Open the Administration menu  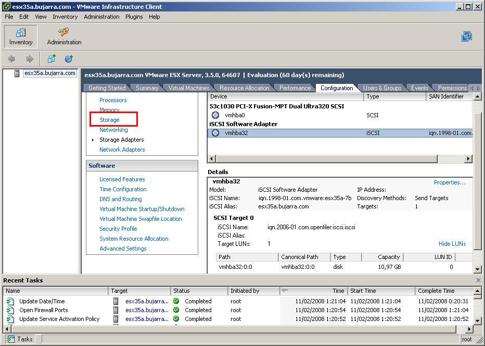[101, 17]
